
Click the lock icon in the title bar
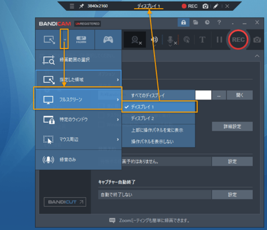[184, 23]
